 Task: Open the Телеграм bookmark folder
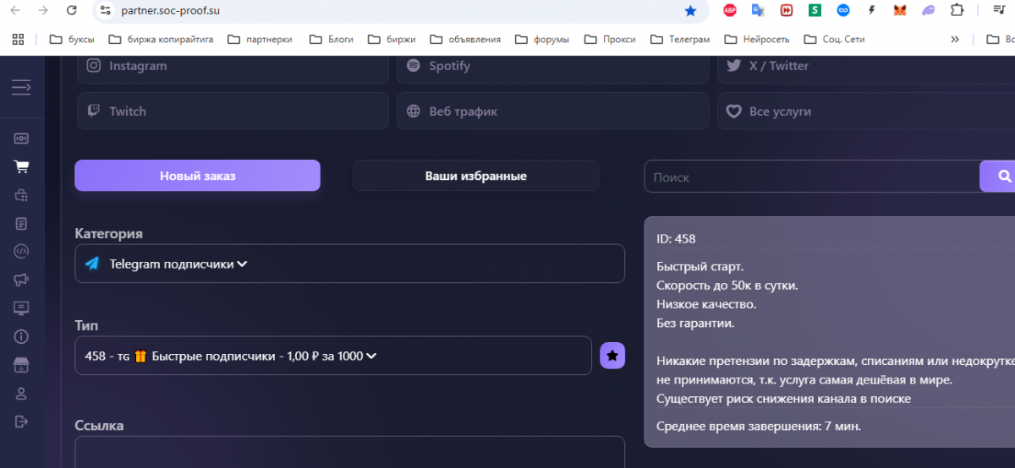click(x=680, y=39)
